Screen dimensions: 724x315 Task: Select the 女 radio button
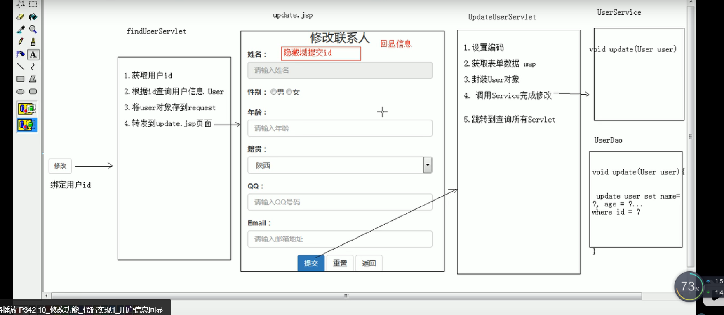coord(289,92)
